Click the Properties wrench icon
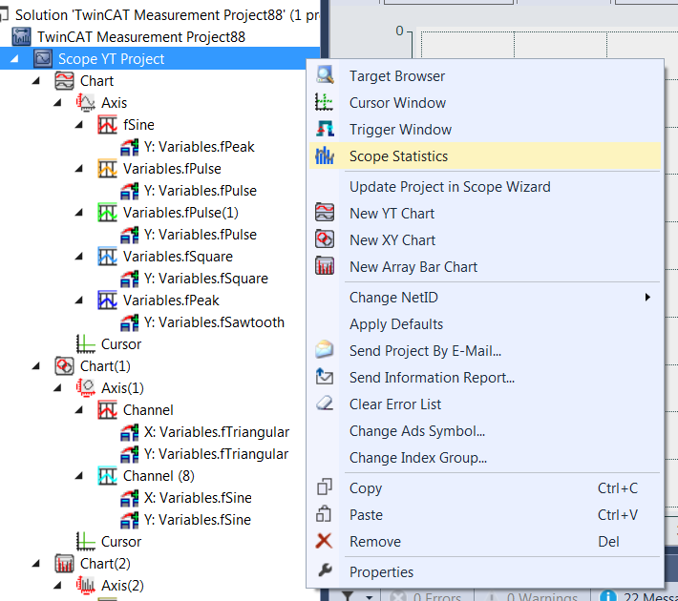Viewport: 678px width, 601px height. tap(325, 570)
